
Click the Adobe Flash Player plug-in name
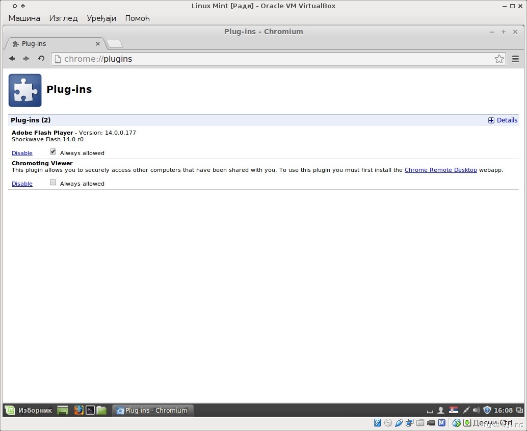point(42,133)
